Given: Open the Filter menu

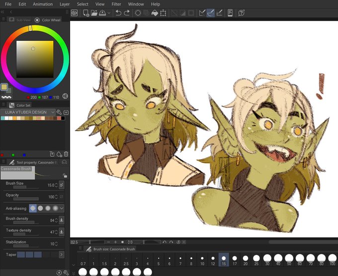Looking at the screenshot, I should [116, 4].
